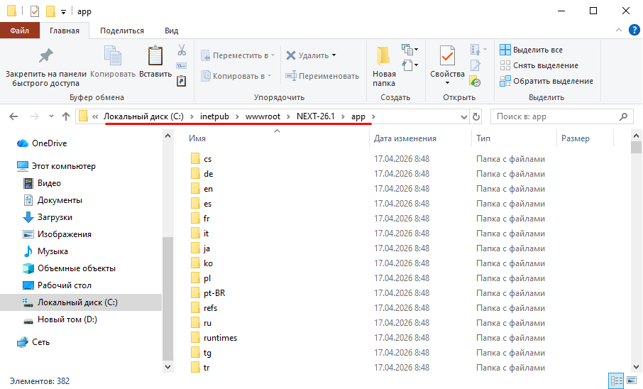Expand address bar history dropdown

463,117
